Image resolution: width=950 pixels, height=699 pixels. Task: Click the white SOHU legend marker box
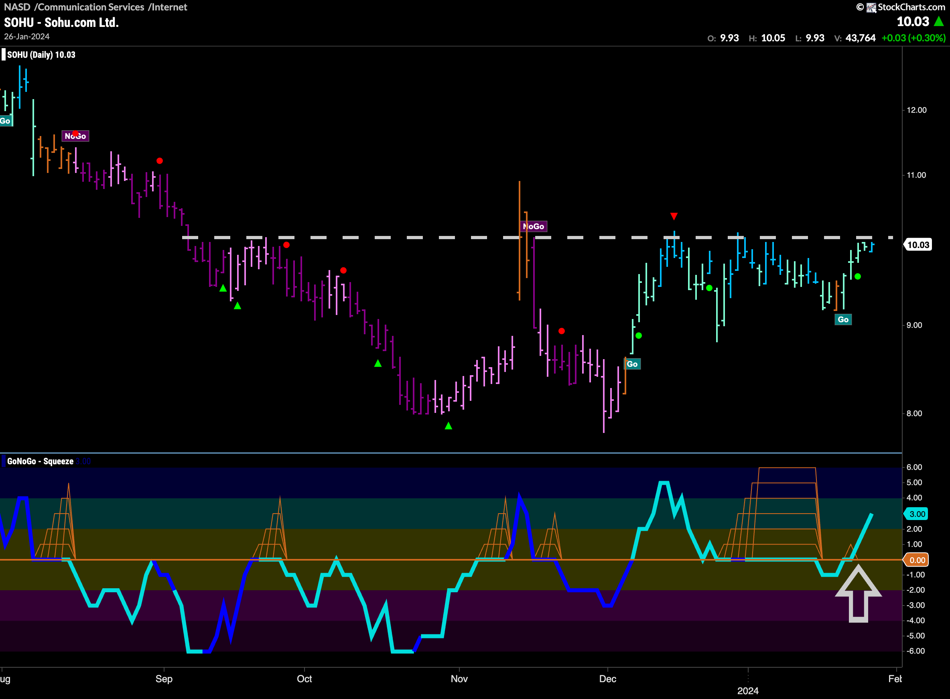coord(3,55)
